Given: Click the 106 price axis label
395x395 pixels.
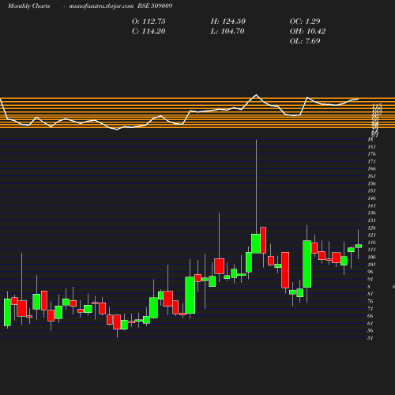Looking at the screenshot, I should point(371,257).
